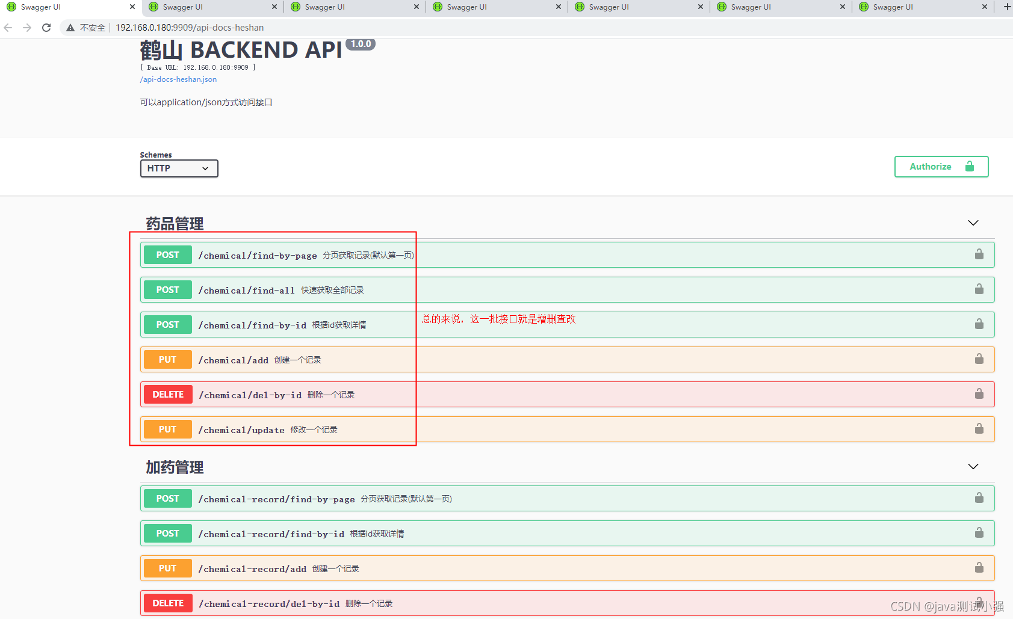Click the not-secure warning icon in address bar
The height and width of the screenshot is (619, 1013).
[70, 28]
